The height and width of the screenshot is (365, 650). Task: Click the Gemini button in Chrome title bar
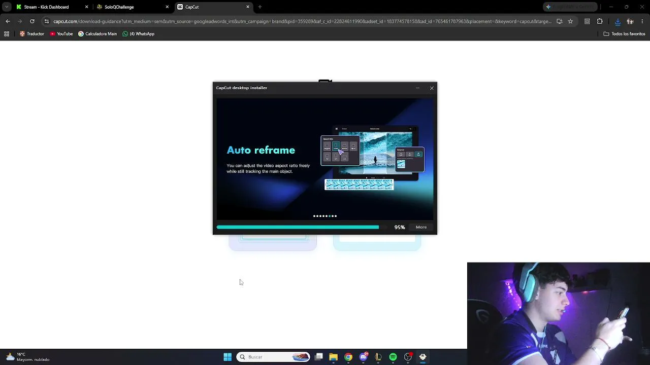click(570, 7)
